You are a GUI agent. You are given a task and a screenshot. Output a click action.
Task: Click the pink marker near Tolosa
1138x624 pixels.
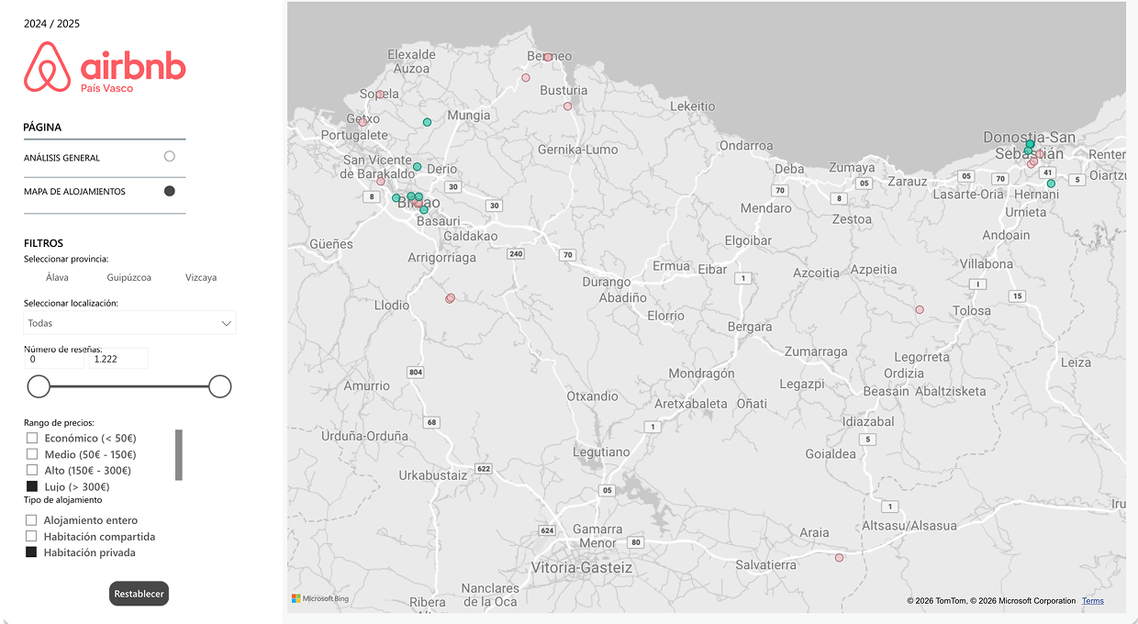point(918,310)
